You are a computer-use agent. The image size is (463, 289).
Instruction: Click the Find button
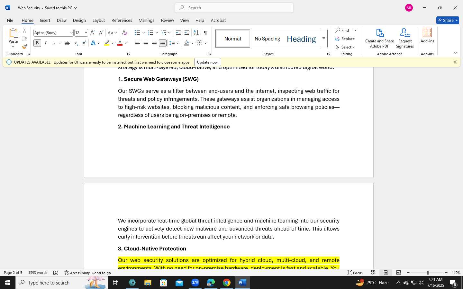click(x=343, y=30)
